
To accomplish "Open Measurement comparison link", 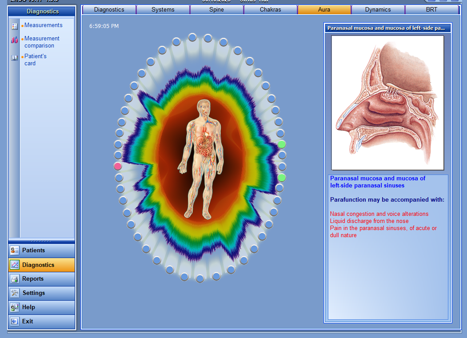I will point(42,42).
